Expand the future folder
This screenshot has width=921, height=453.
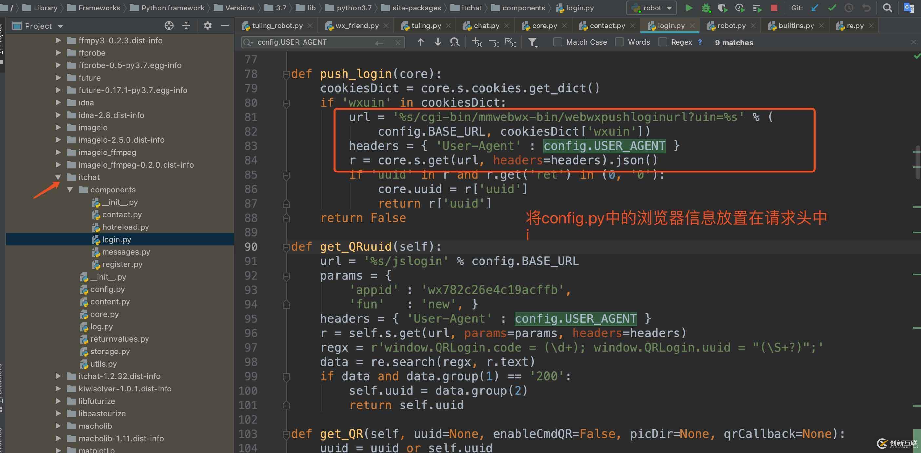point(58,78)
